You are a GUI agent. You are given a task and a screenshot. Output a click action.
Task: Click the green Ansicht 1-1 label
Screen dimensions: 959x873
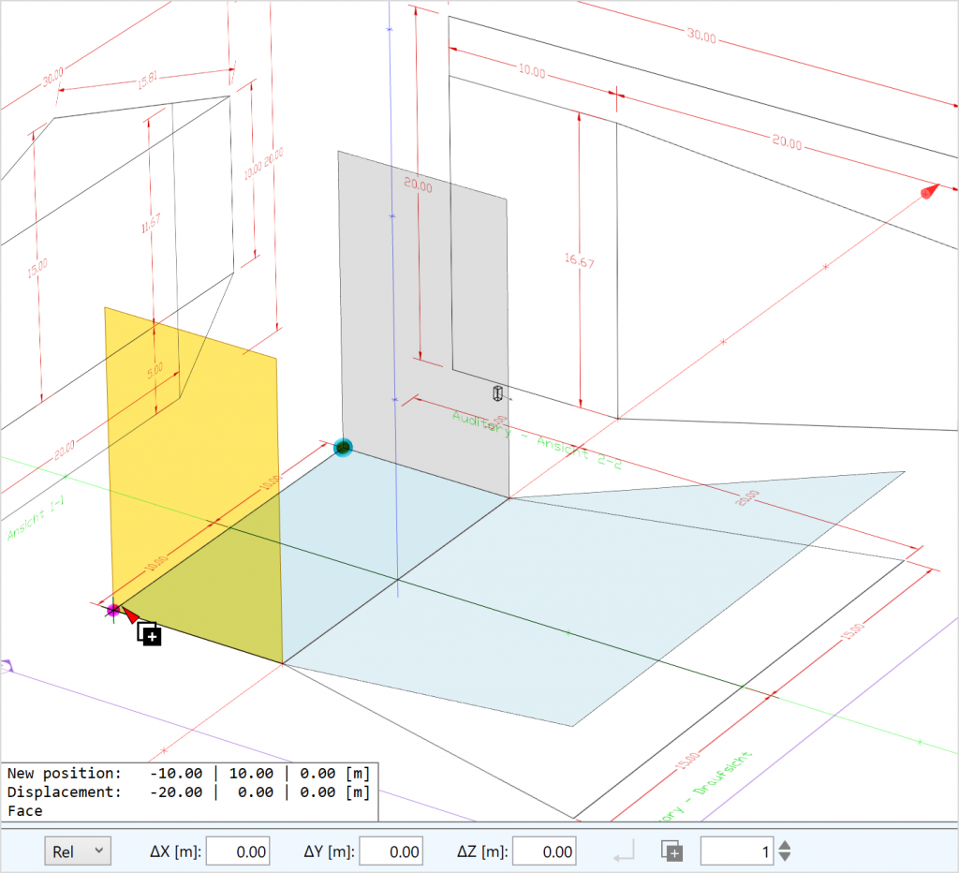click(x=27, y=521)
